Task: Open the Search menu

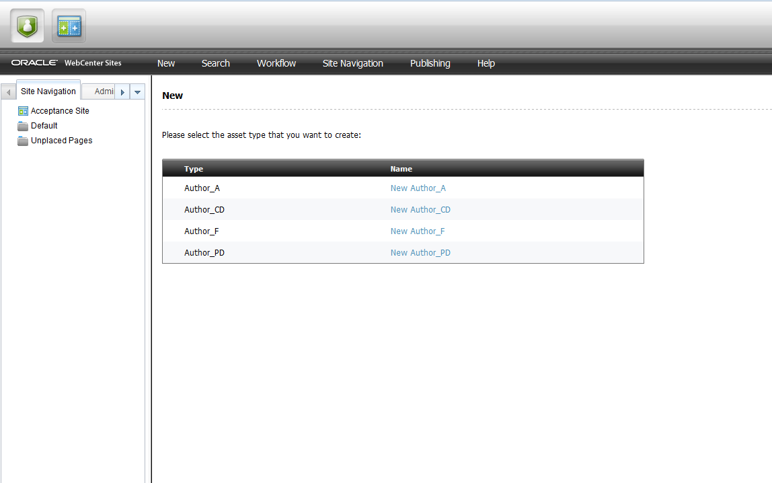Action: pos(216,63)
